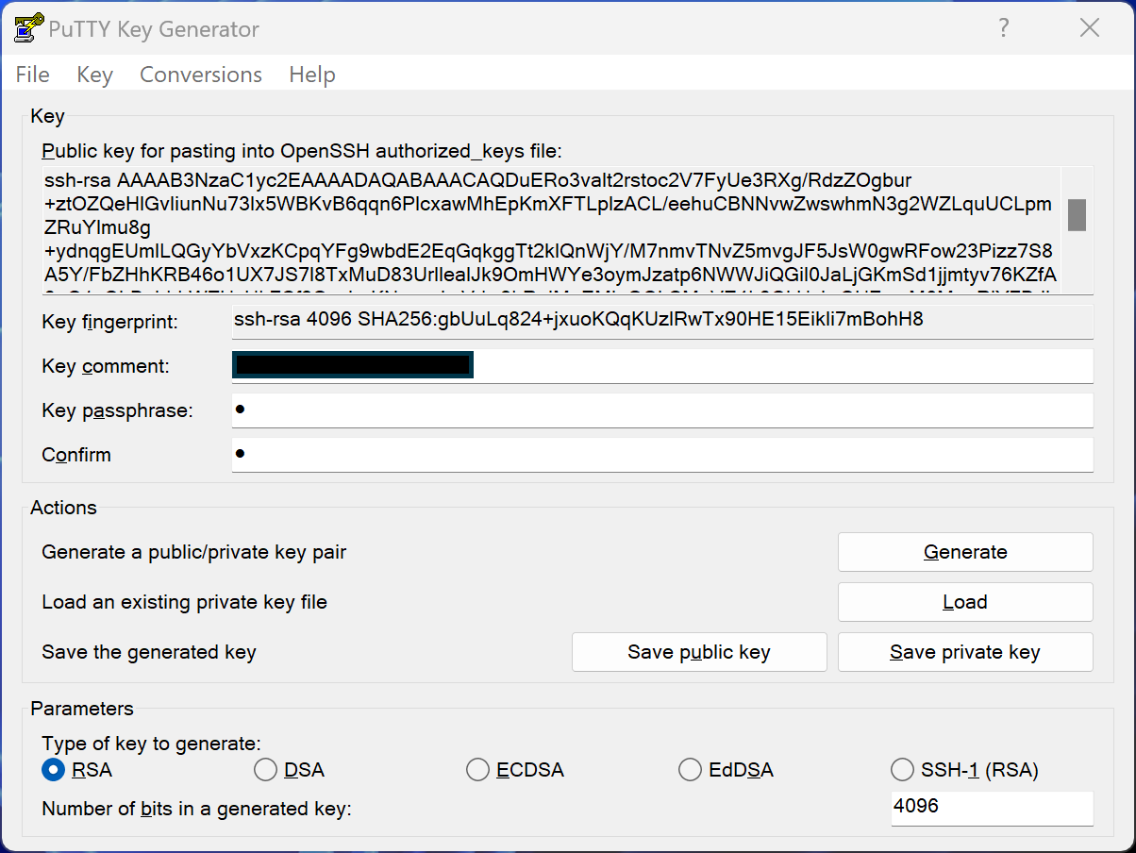Click the context help question mark button
Image resolution: width=1136 pixels, height=853 pixels.
coord(1004,28)
